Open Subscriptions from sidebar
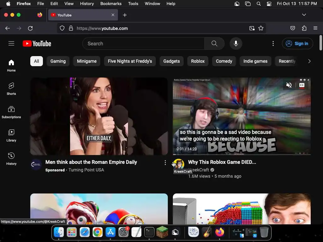This screenshot has height=242, width=323. [x=11, y=112]
